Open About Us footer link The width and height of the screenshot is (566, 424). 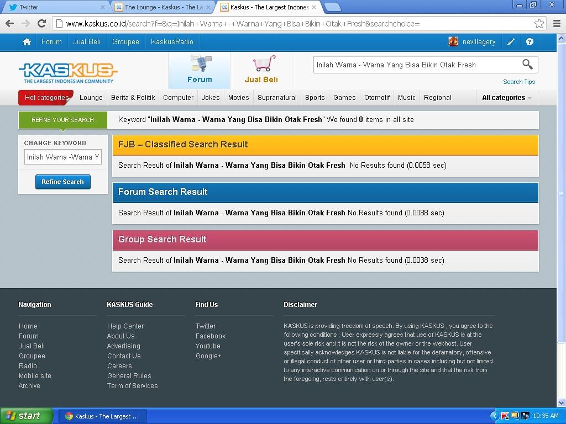(x=120, y=336)
